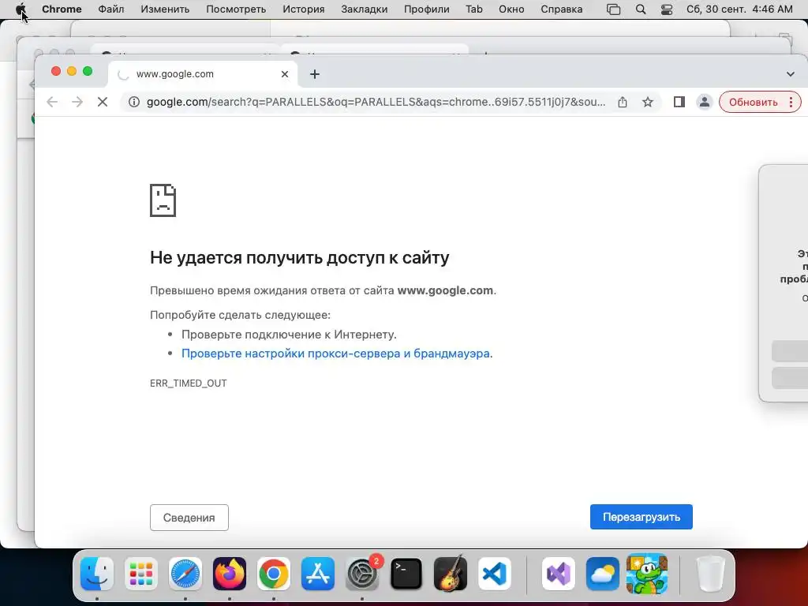Click the screen mirroring icon in menu bar

click(613, 9)
